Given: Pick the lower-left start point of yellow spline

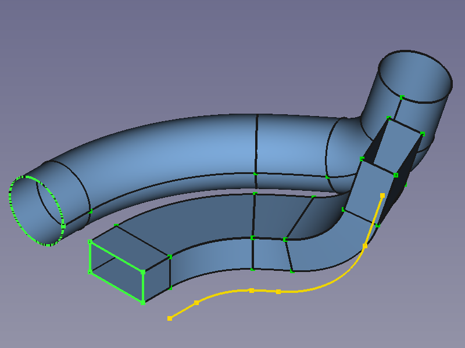Looking at the screenshot, I should coord(170,318).
